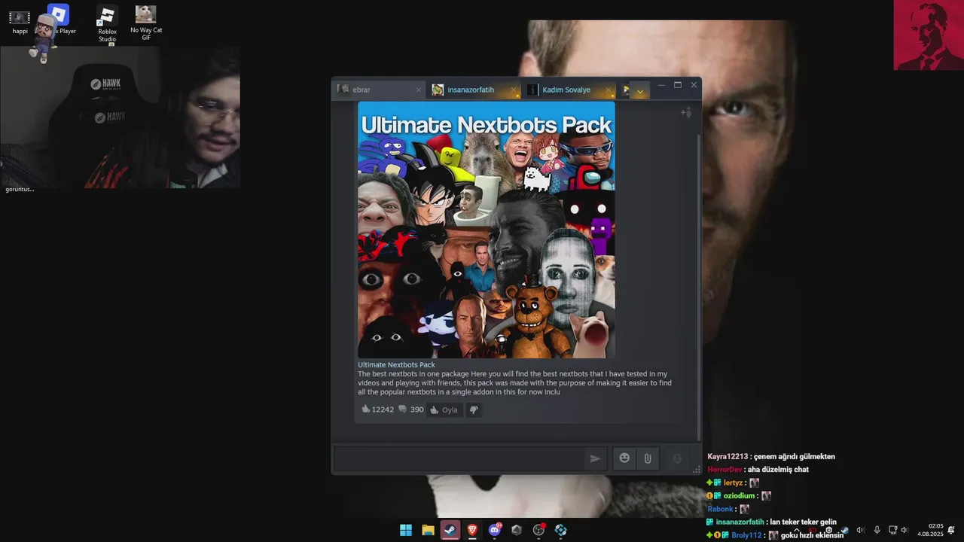964x542 pixels.
Task: Click the 12242 likes count
Action: click(377, 410)
